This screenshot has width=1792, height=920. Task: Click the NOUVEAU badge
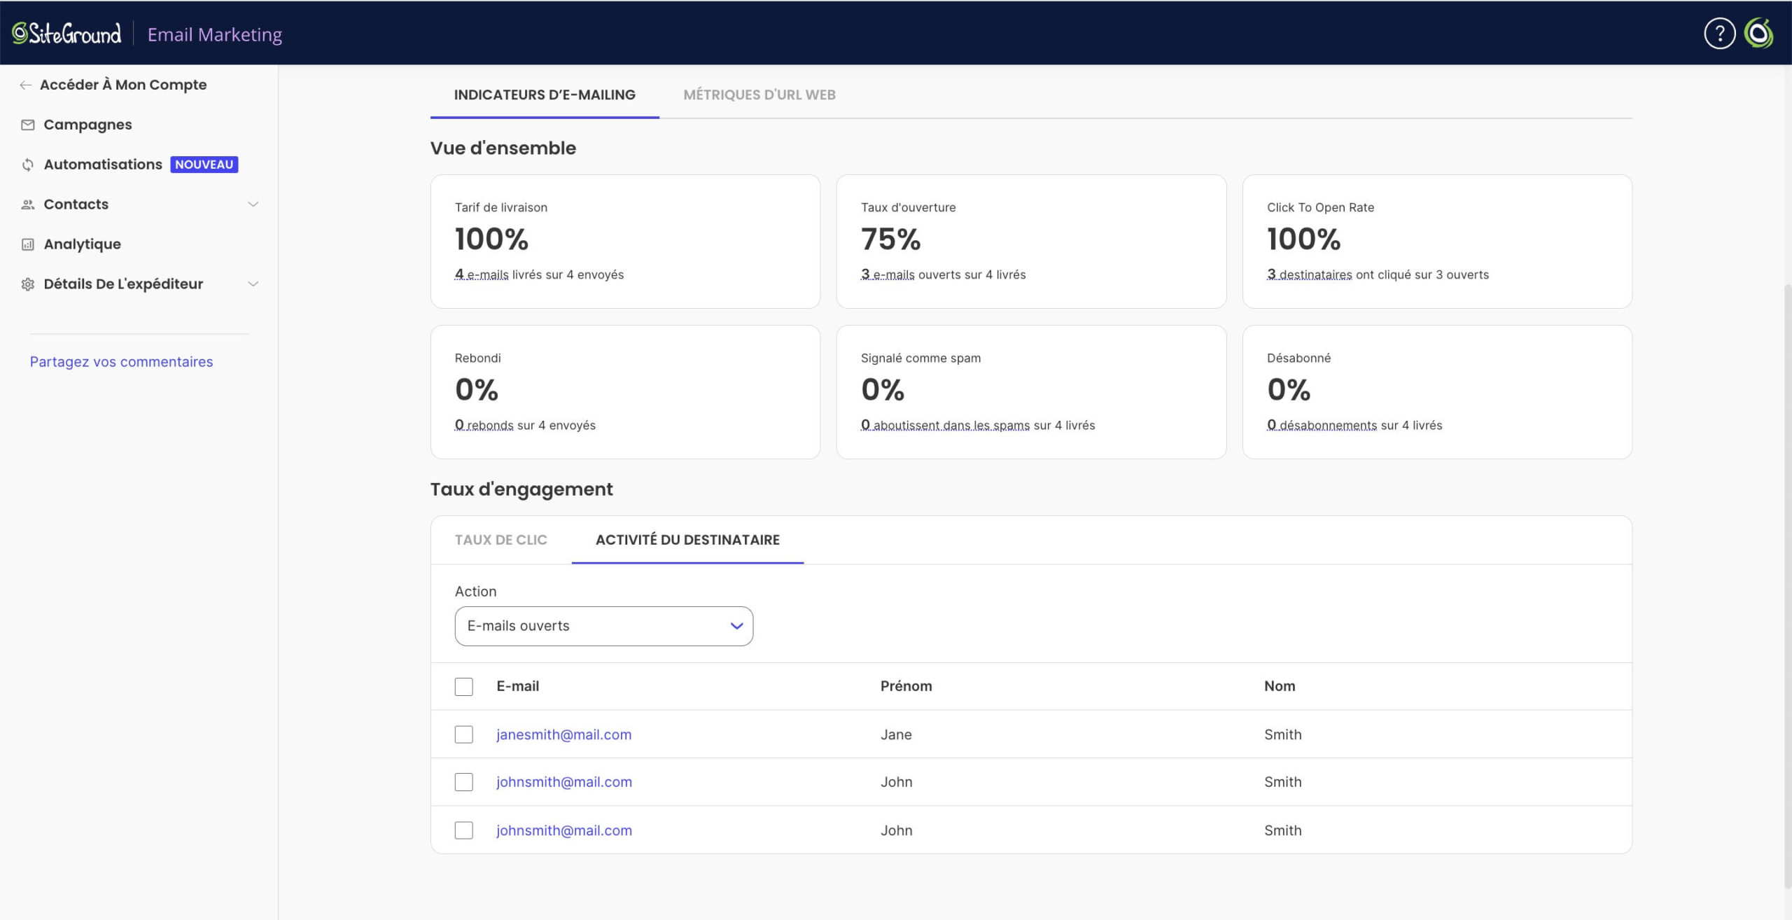click(x=204, y=165)
